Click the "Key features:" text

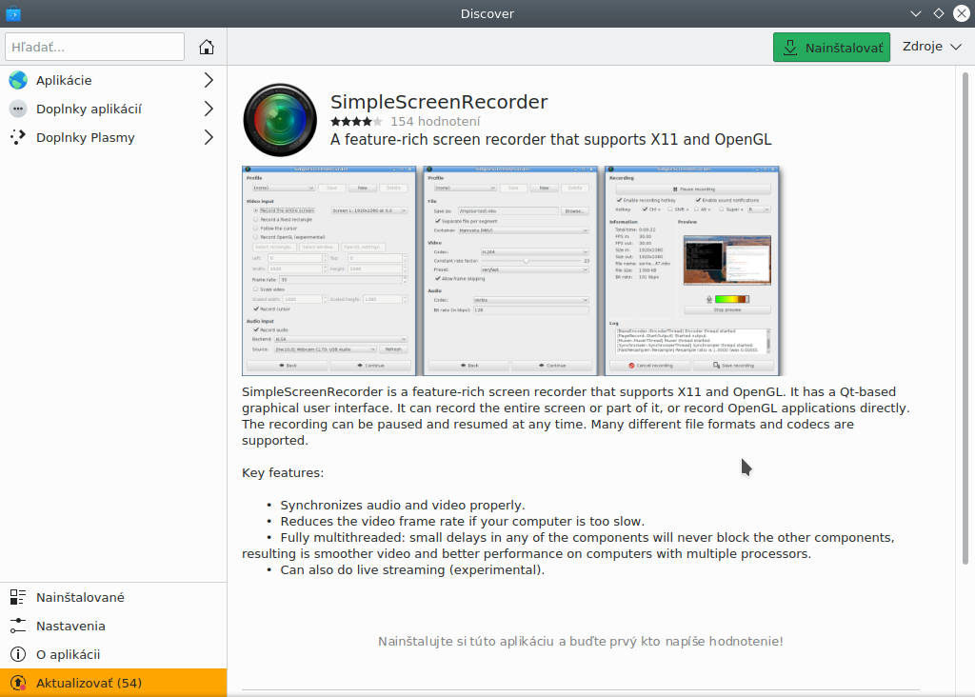[283, 472]
